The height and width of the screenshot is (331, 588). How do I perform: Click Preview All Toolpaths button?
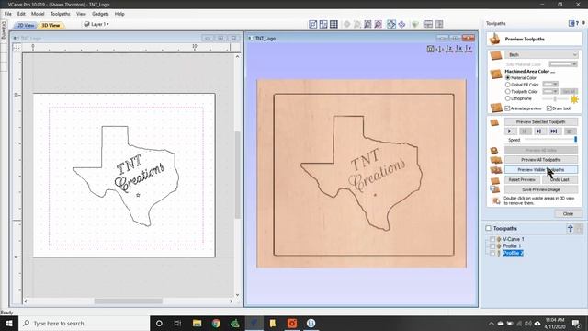541,160
